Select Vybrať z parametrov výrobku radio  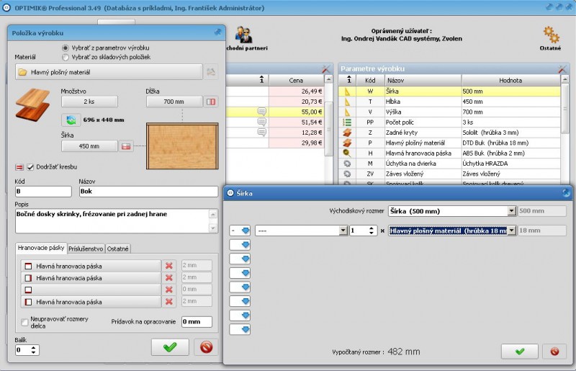click(x=66, y=48)
